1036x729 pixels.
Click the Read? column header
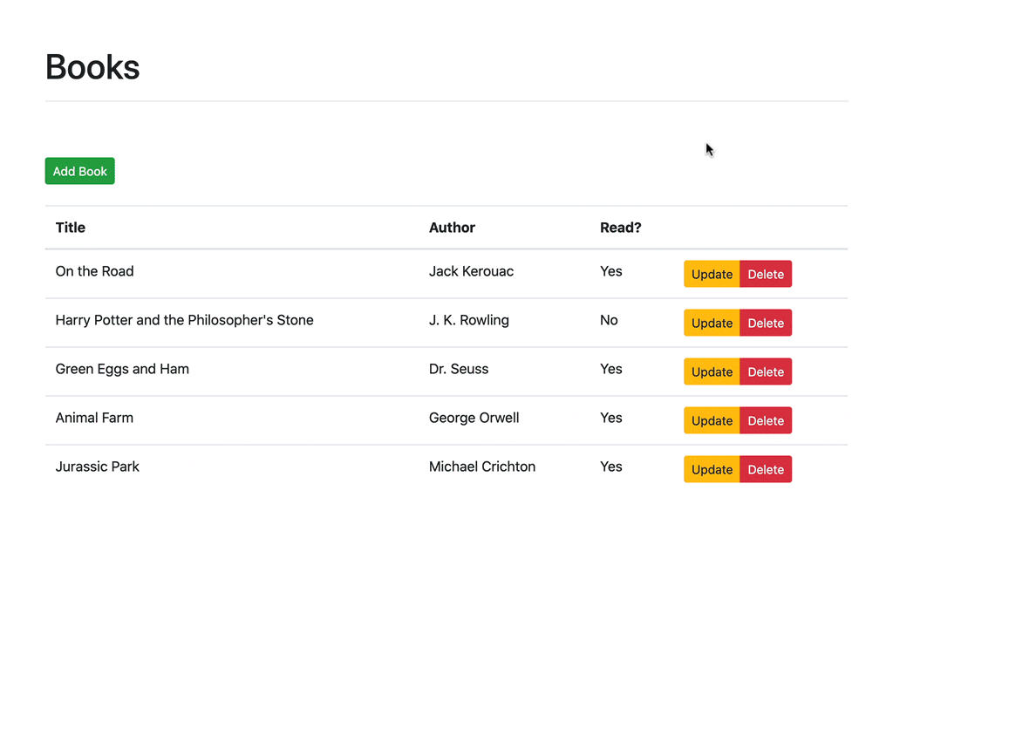click(x=621, y=228)
